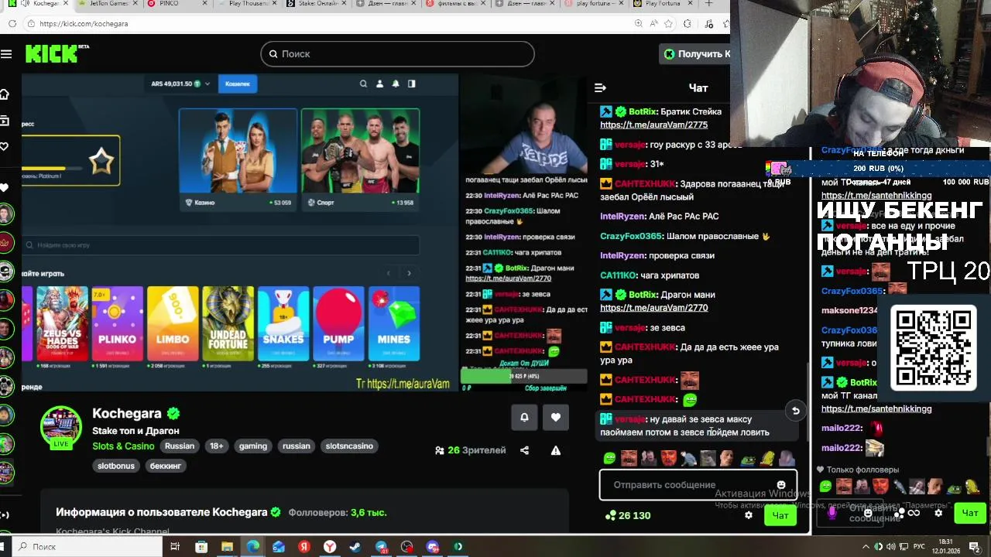Select the Slots & Casino category link
Image resolution: width=991 pixels, height=557 pixels.
123,446
